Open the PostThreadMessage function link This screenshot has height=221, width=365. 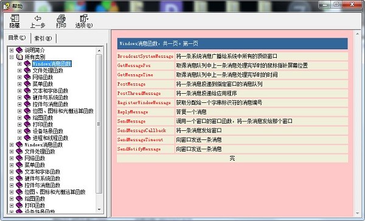(x=139, y=93)
